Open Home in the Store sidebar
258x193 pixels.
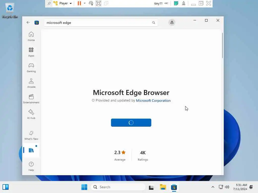coord(31,36)
